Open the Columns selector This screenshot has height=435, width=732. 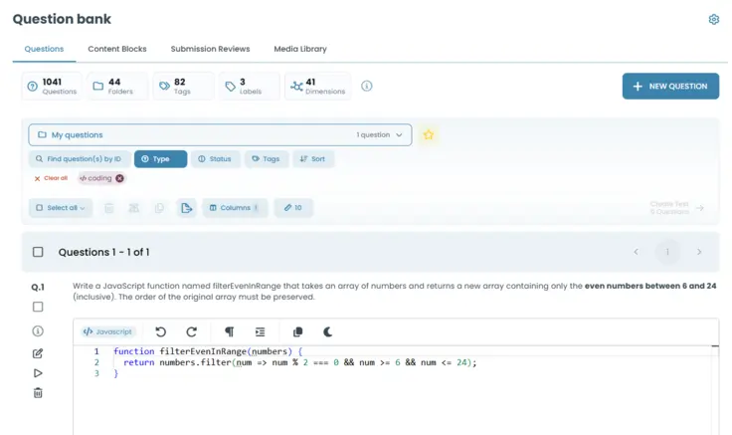[235, 207]
